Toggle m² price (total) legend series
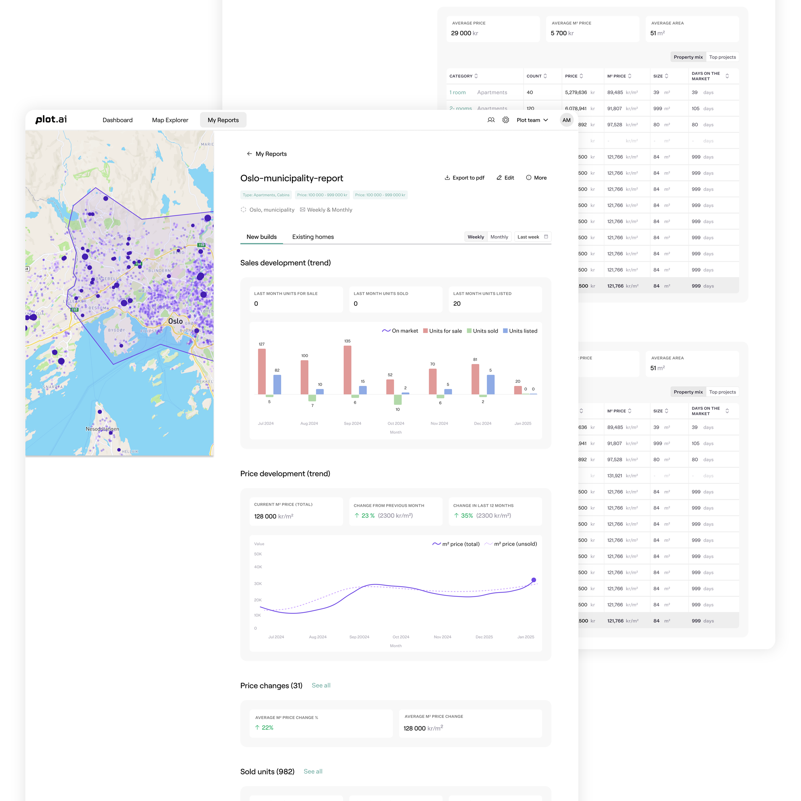This screenshot has height=801, width=801. click(x=456, y=544)
